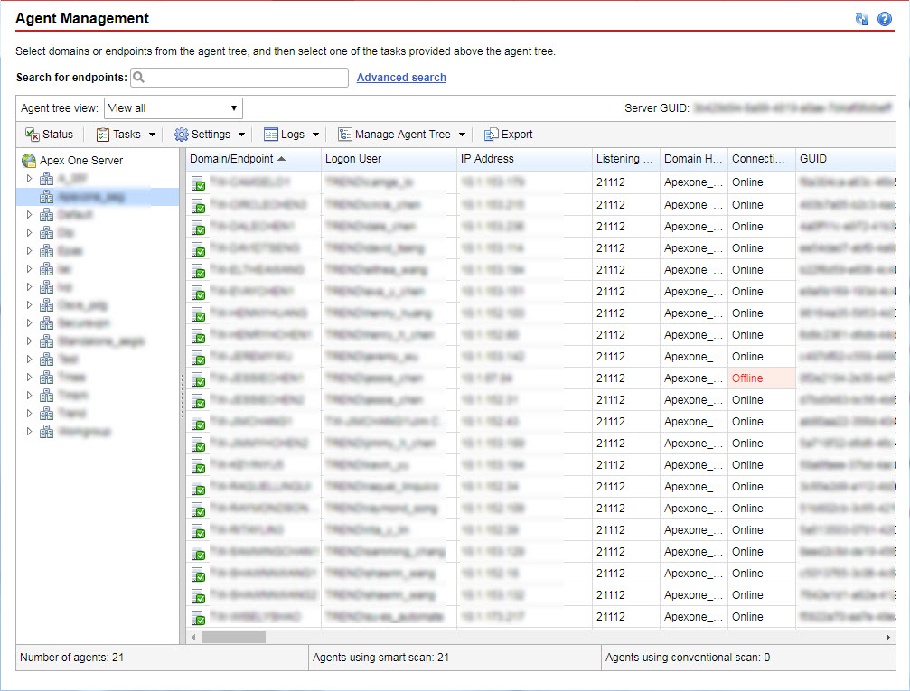Click the Manage Agent Tree icon
This screenshot has height=691, width=910.
[x=345, y=134]
